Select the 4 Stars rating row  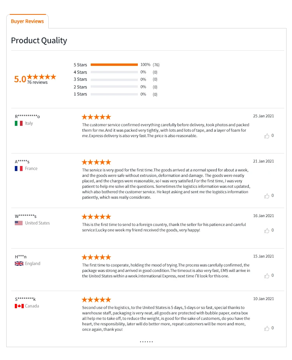(x=114, y=72)
